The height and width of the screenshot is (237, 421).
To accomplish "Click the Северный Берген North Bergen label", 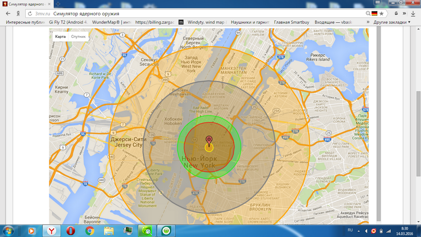I will (193, 43).
